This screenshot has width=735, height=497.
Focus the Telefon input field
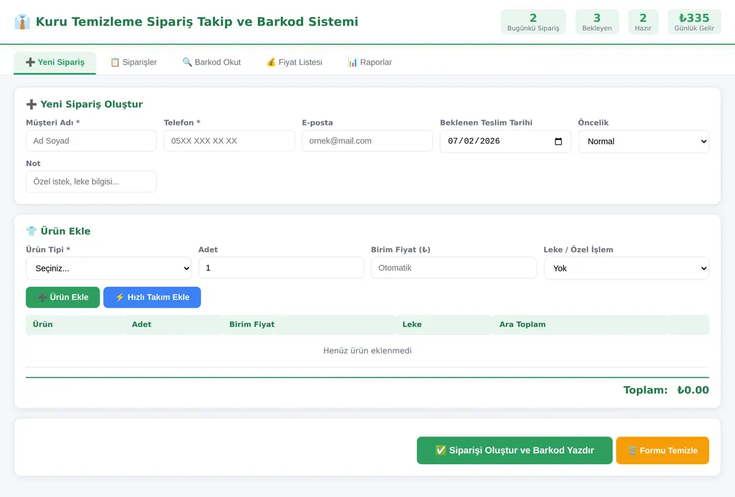[x=229, y=141]
